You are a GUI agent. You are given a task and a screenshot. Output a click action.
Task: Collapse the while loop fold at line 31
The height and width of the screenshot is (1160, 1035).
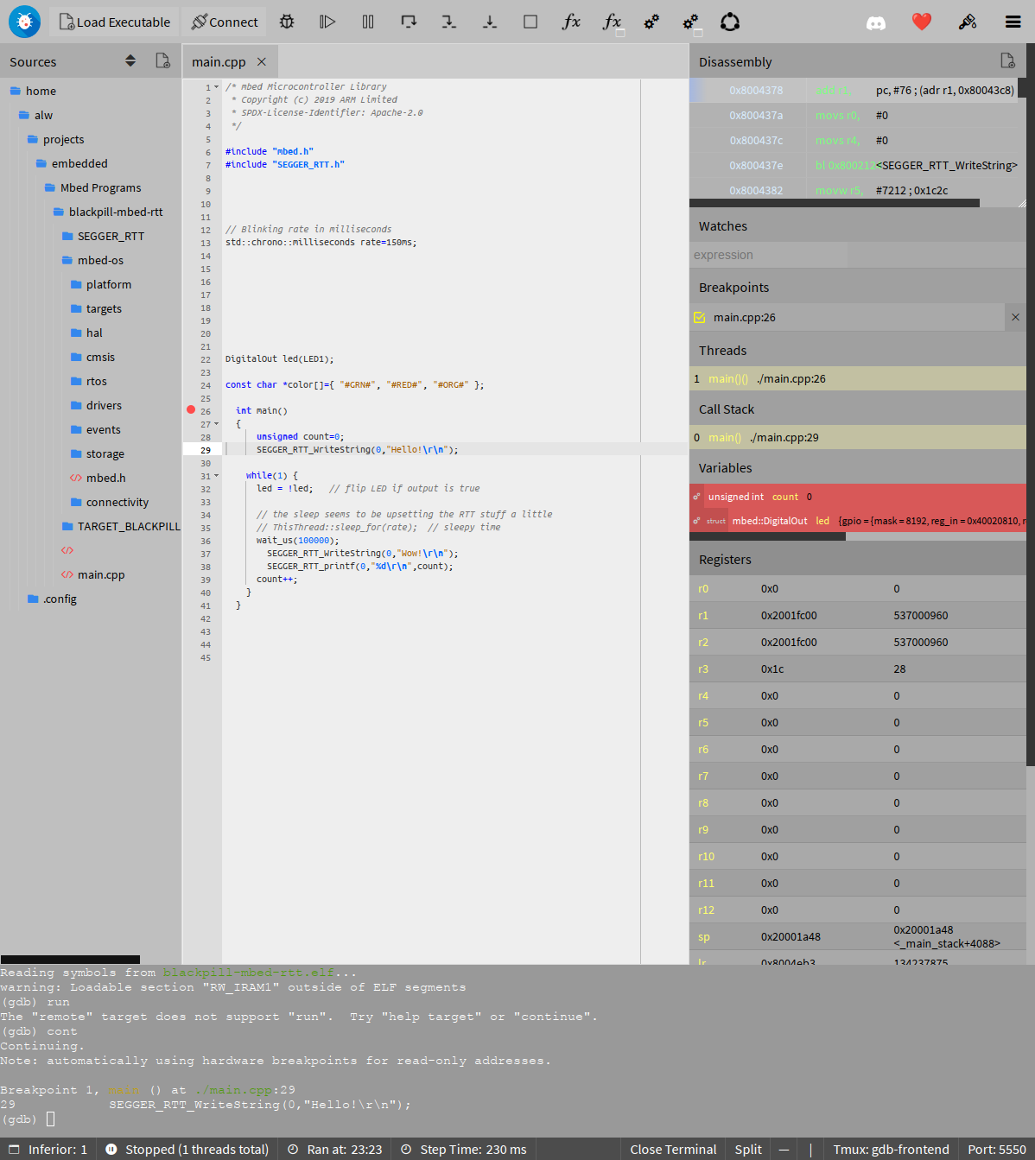[x=216, y=474]
